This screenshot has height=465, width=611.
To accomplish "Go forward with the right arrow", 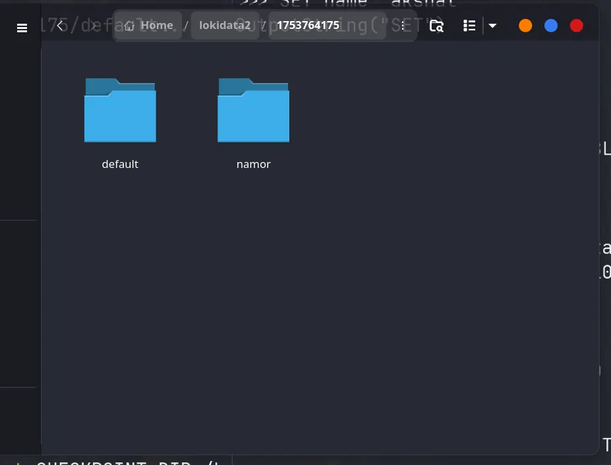I will (x=94, y=26).
